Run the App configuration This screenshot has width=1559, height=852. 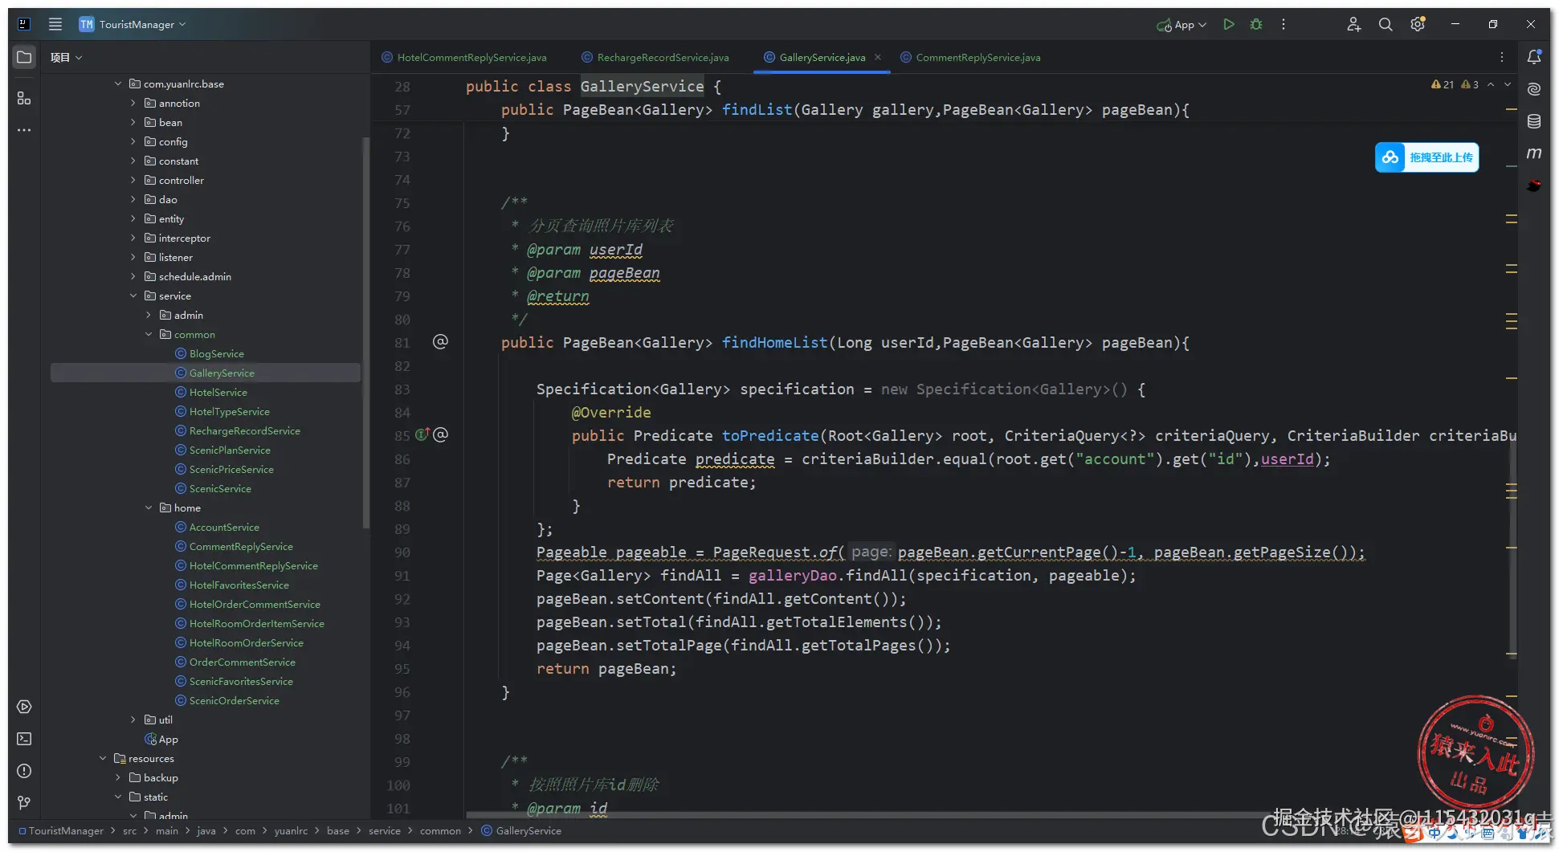pos(1229,24)
